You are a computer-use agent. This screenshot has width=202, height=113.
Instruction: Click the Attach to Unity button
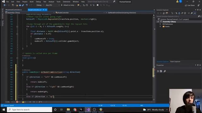click(x=68, y=5)
